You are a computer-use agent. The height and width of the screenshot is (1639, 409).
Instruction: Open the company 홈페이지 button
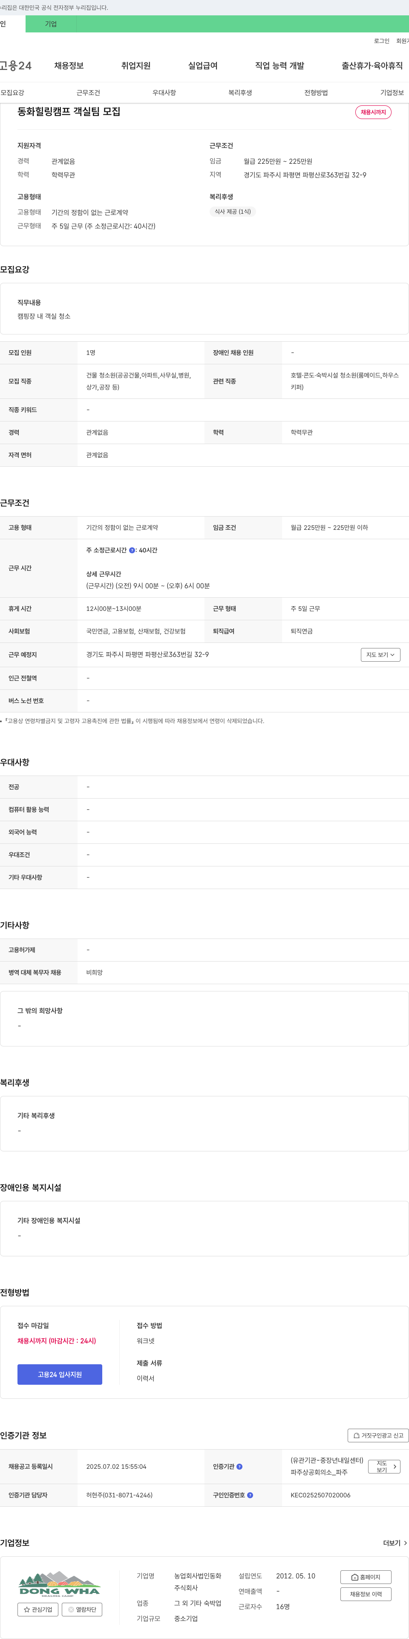[x=366, y=1577]
